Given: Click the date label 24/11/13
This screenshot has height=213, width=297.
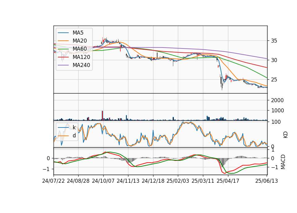Looking at the screenshot, I should tap(128, 181).
